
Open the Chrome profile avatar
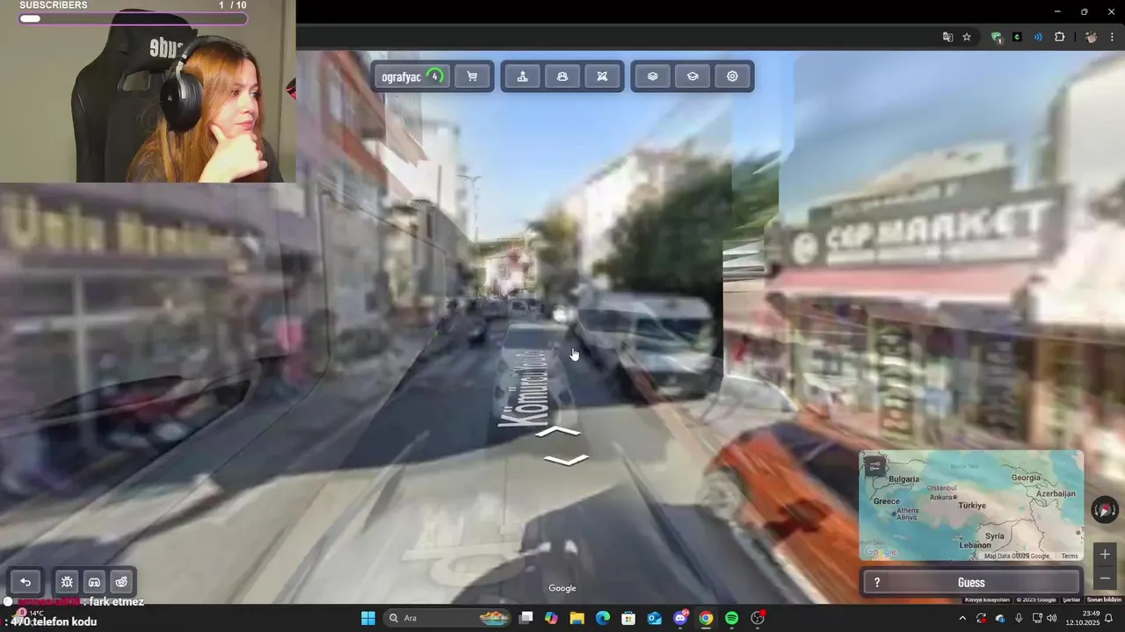pos(1091,37)
